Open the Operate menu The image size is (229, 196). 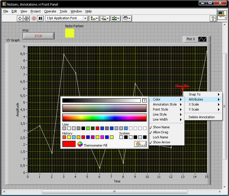(50, 11)
